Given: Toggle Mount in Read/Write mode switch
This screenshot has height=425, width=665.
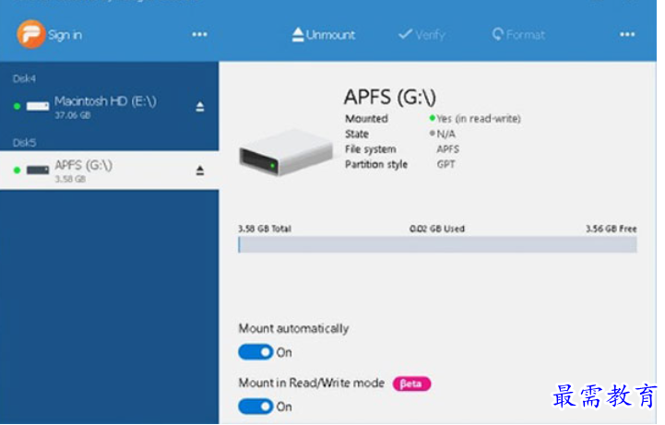Looking at the screenshot, I should tap(255, 407).
